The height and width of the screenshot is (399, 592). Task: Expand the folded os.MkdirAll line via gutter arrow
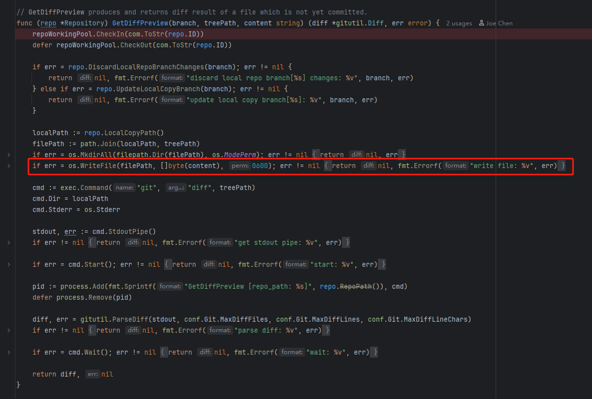pos(8,155)
